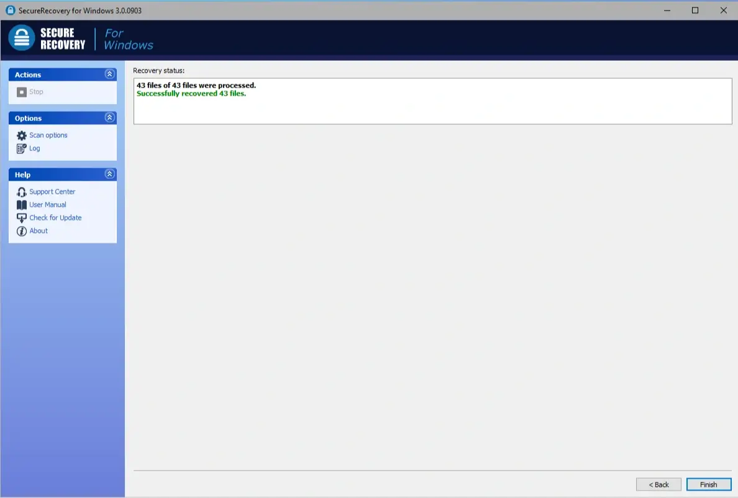The height and width of the screenshot is (498, 738).
Task: Click the disabled Stop icon under Actions
Action: (21, 91)
